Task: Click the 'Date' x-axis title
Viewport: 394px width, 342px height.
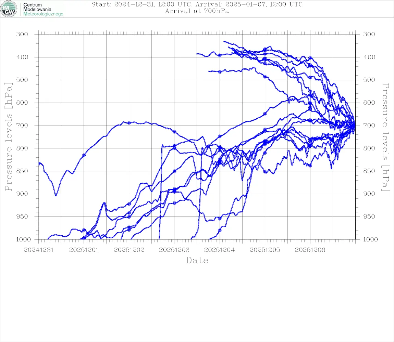Action: click(197, 260)
